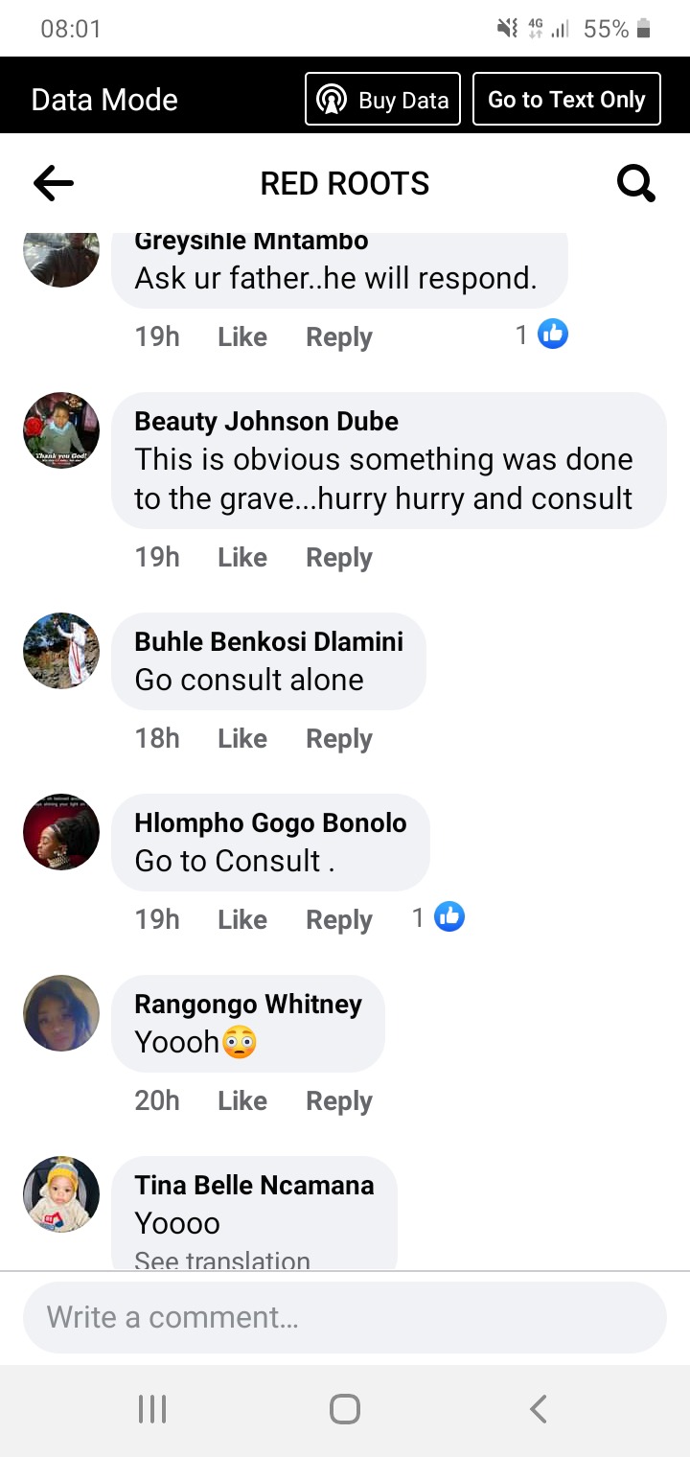
Task: Like Buhle Benkosi Dlamini's comment
Action: click(x=242, y=738)
